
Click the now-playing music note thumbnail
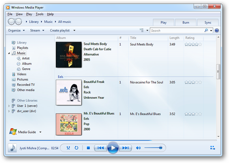click(12, 148)
